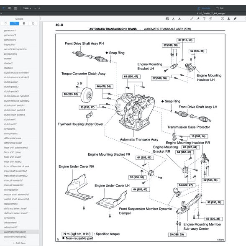
Task: Open outline entry starter3
Action: tap(8, 68)
